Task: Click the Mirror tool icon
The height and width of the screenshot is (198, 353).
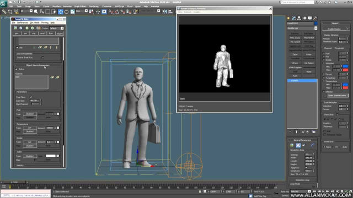Action: click(165, 12)
